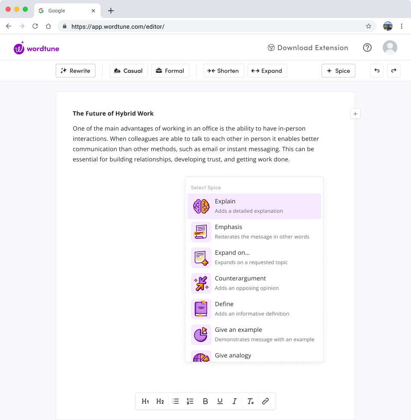
Task: Choose the Emphasis spice option
Action: coord(254,232)
